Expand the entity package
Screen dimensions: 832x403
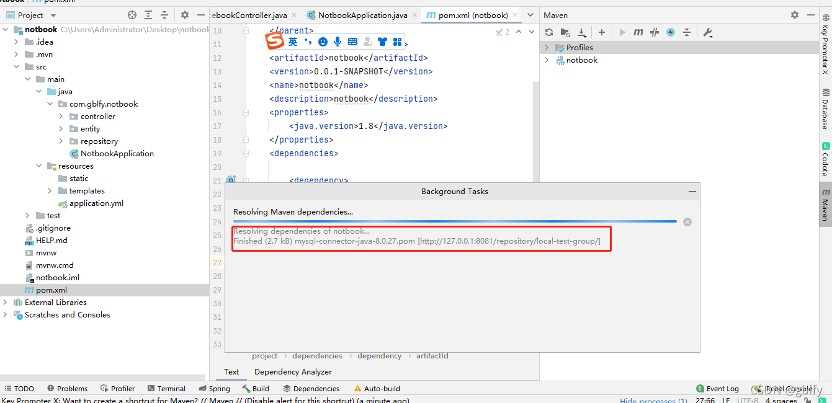point(61,129)
